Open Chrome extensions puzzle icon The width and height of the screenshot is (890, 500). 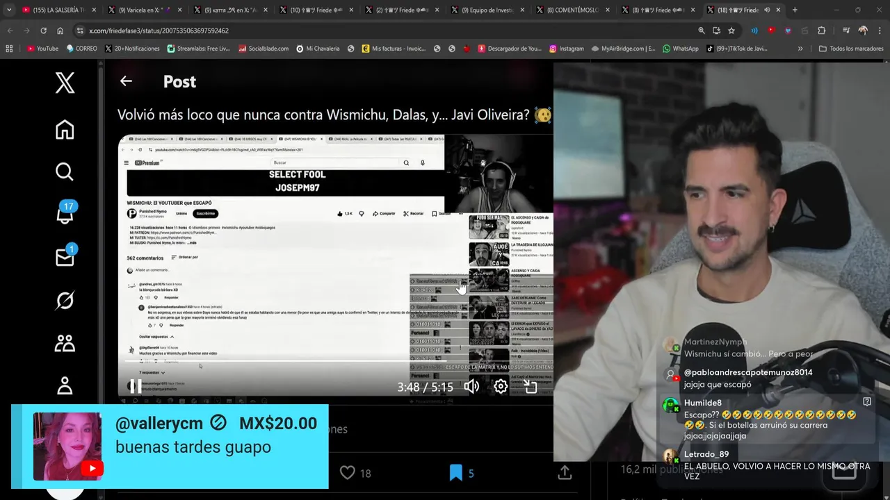(x=821, y=31)
